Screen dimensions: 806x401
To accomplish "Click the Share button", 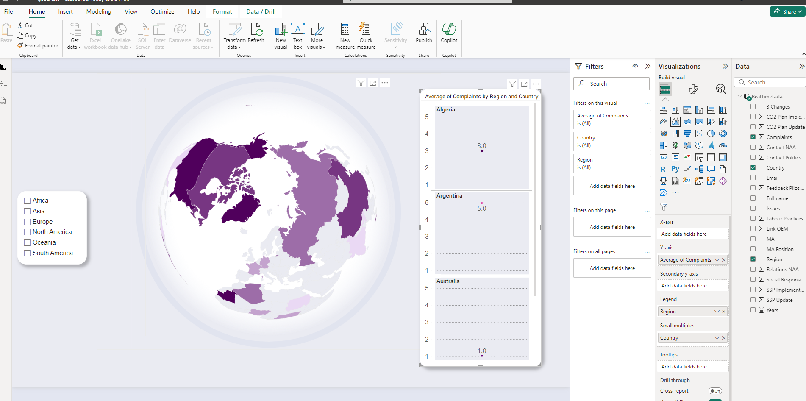I will click(x=787, y=11).
